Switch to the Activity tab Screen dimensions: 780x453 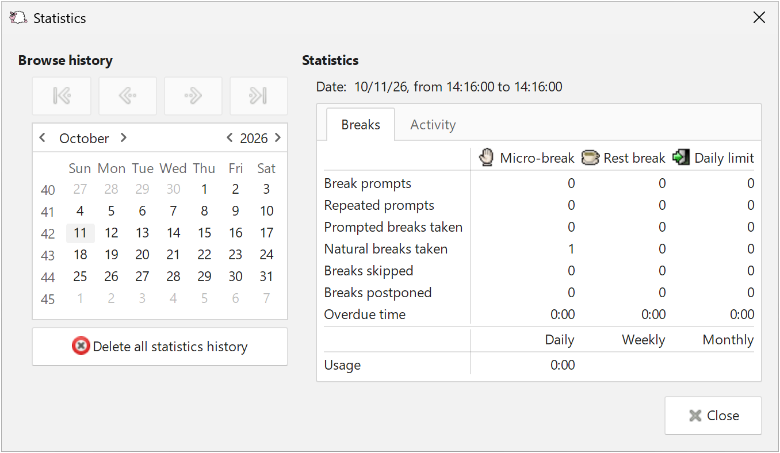[433, 125]
